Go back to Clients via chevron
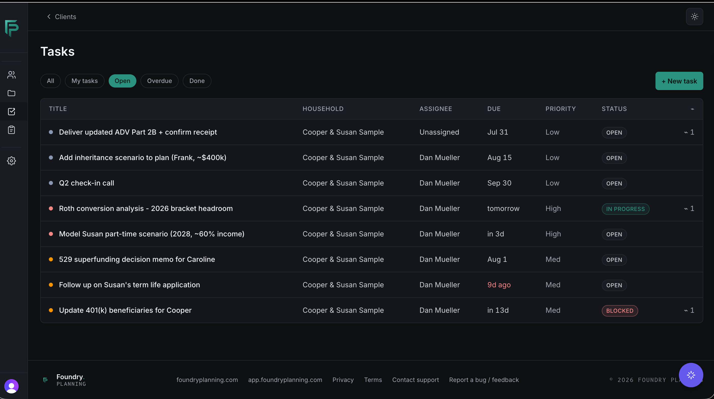Viewport: 714px width, 399px height. (x=61, y=17)
